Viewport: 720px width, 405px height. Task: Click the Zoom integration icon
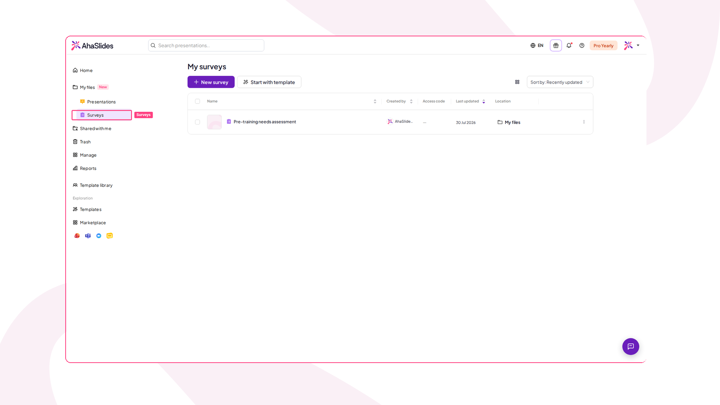tap(99, 236)
